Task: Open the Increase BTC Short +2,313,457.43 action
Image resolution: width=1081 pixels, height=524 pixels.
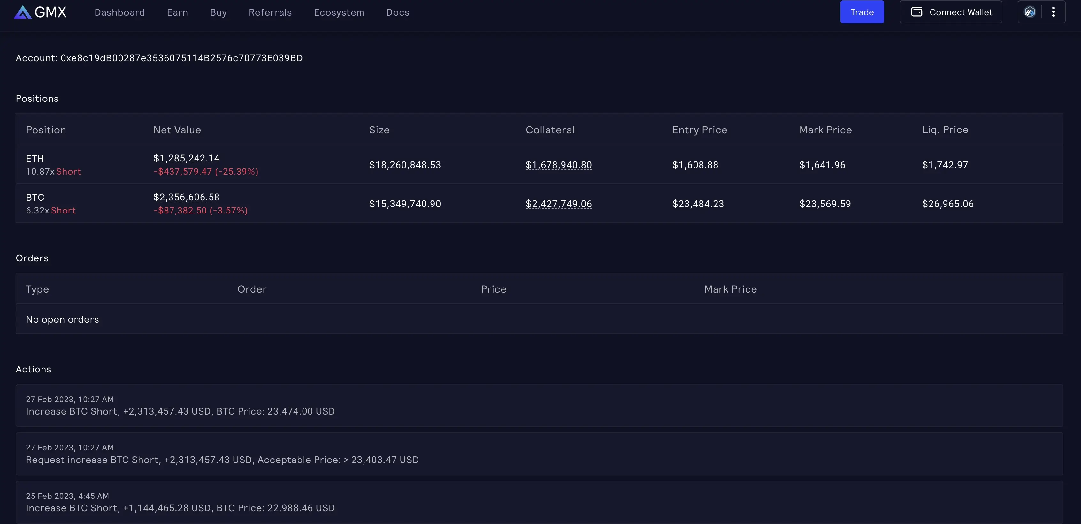Action: 180,411
